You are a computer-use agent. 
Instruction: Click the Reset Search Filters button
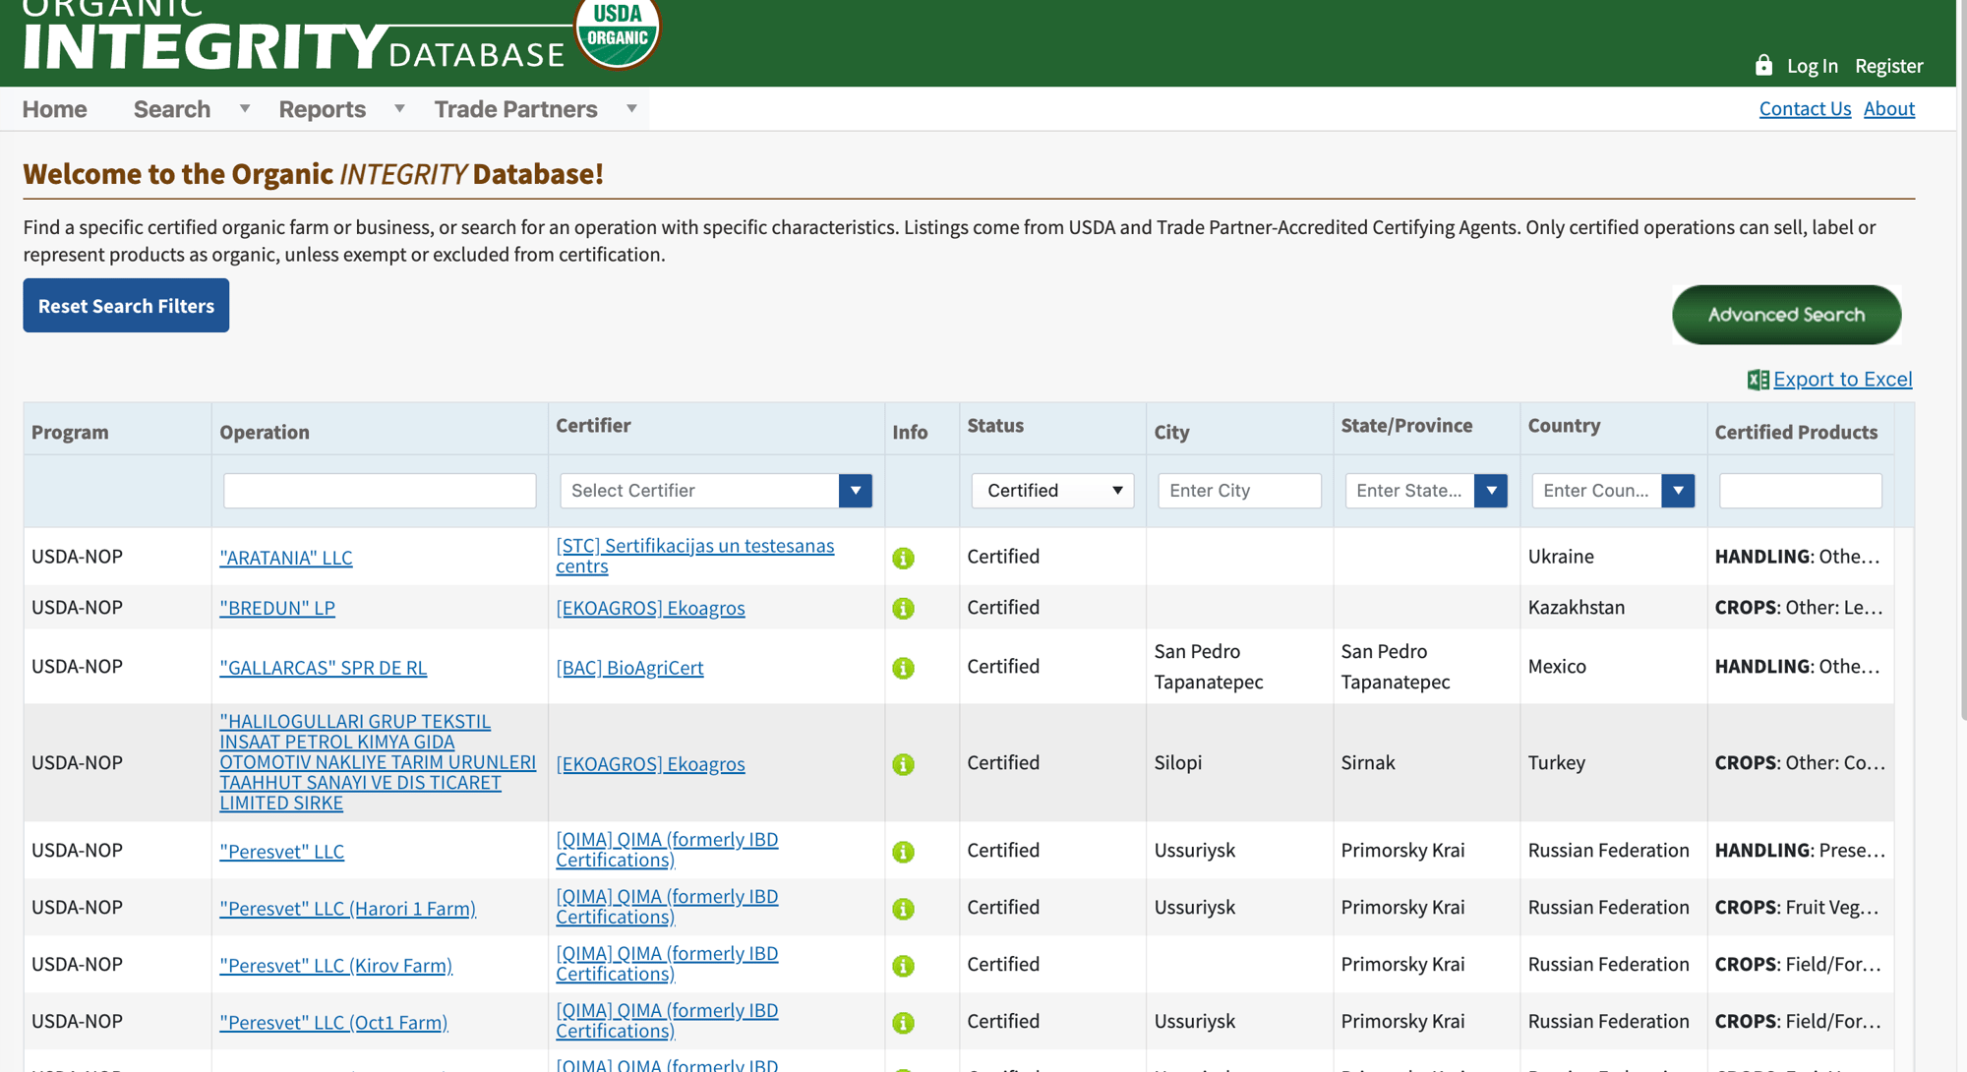126,306
